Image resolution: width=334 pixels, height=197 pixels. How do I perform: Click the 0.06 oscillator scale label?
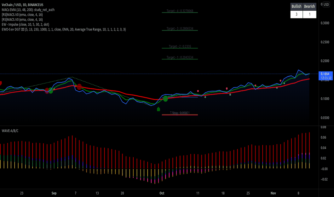(323, 138)
